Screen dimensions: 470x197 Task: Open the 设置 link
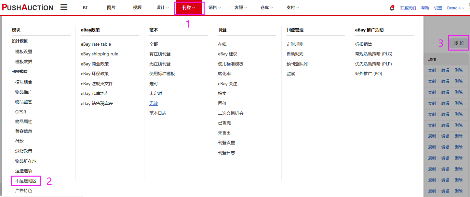pos(438,8)
